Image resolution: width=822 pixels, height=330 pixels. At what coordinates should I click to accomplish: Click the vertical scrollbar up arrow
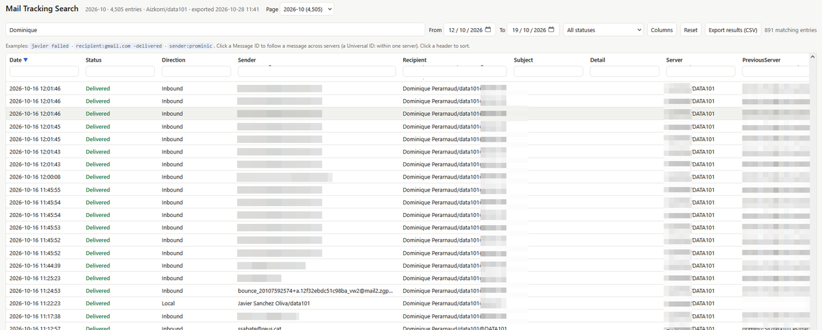(813, 57)
